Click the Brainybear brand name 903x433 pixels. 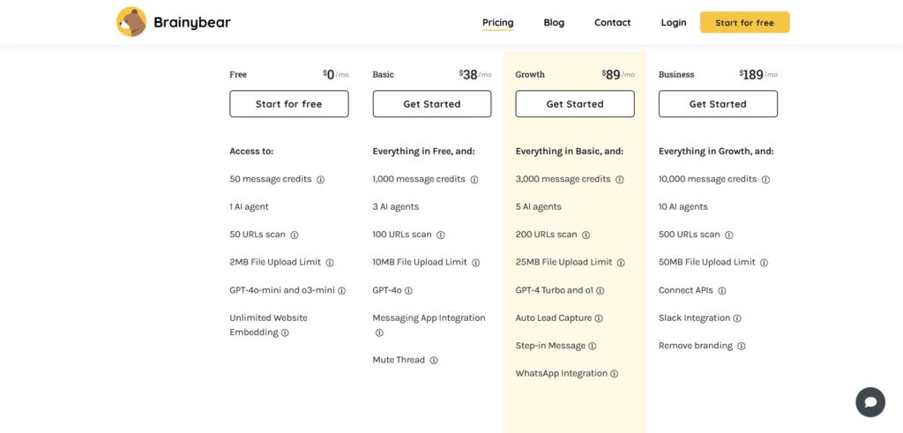[x=191, y=22]
